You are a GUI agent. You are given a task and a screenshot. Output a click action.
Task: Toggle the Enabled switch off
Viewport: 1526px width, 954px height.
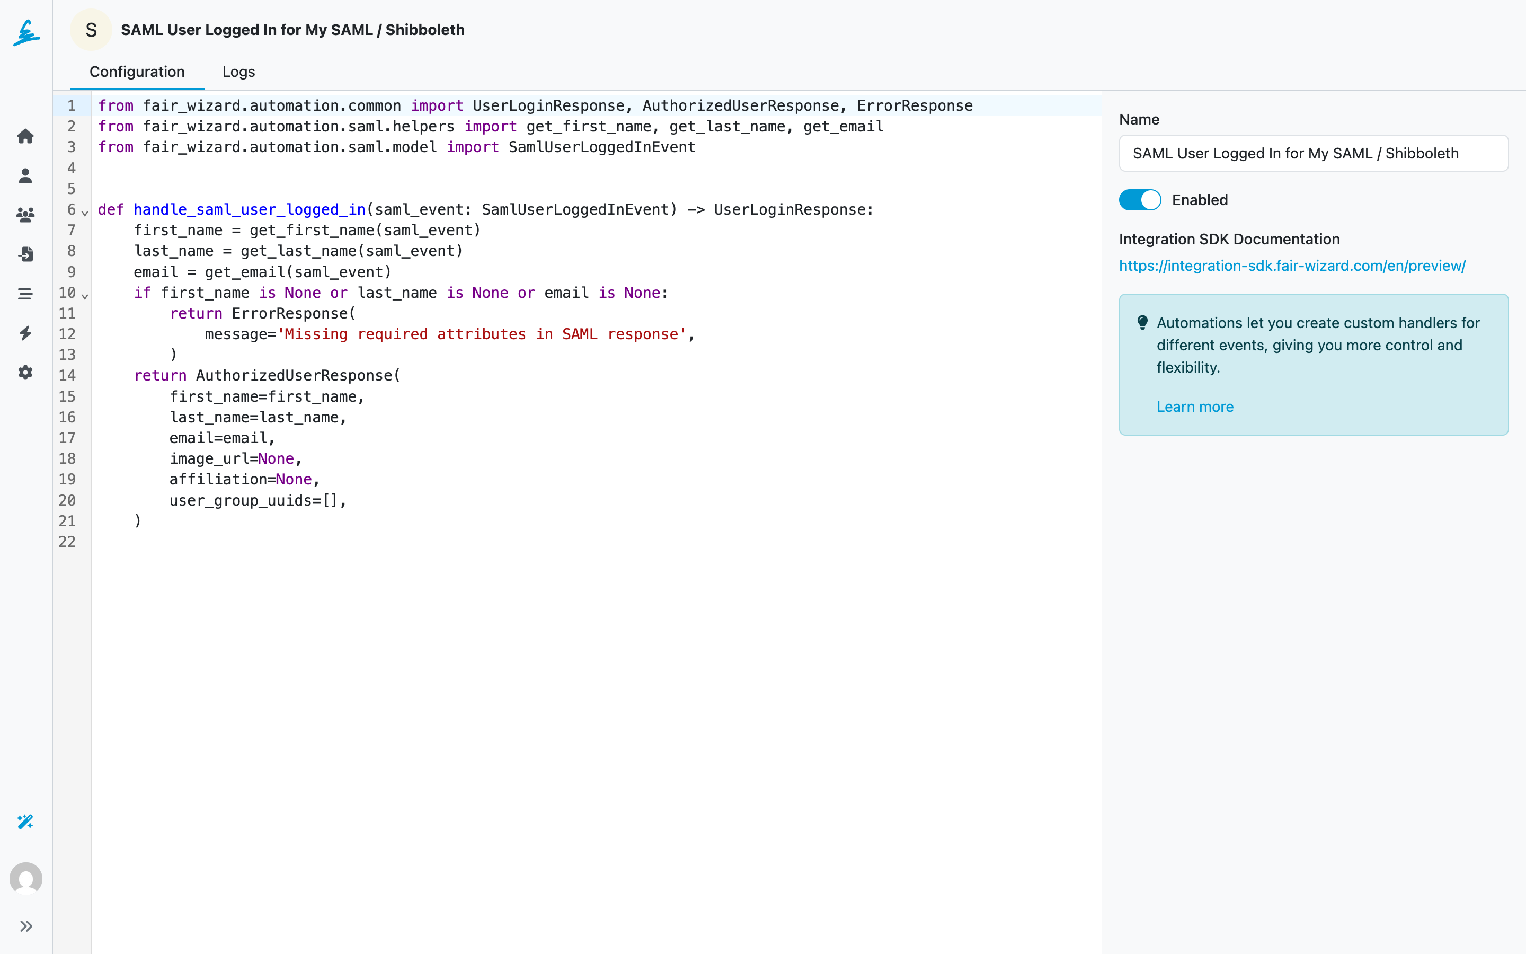click(x=1139, y=200)
